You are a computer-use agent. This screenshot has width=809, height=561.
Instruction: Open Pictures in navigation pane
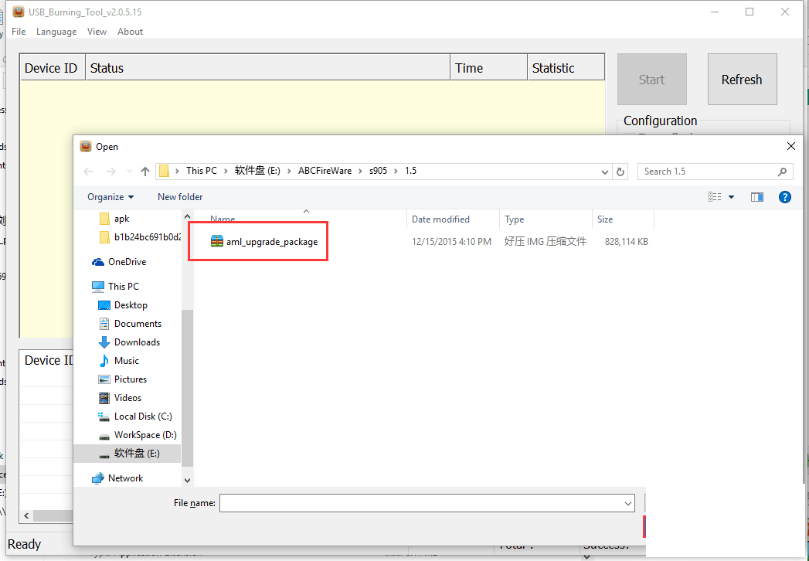pos(131,379)
